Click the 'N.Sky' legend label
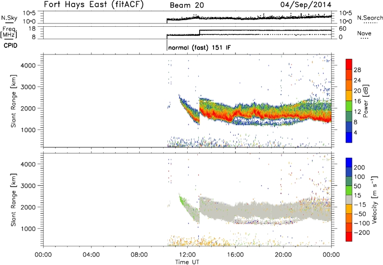The image size is (383, 265). 9,18
